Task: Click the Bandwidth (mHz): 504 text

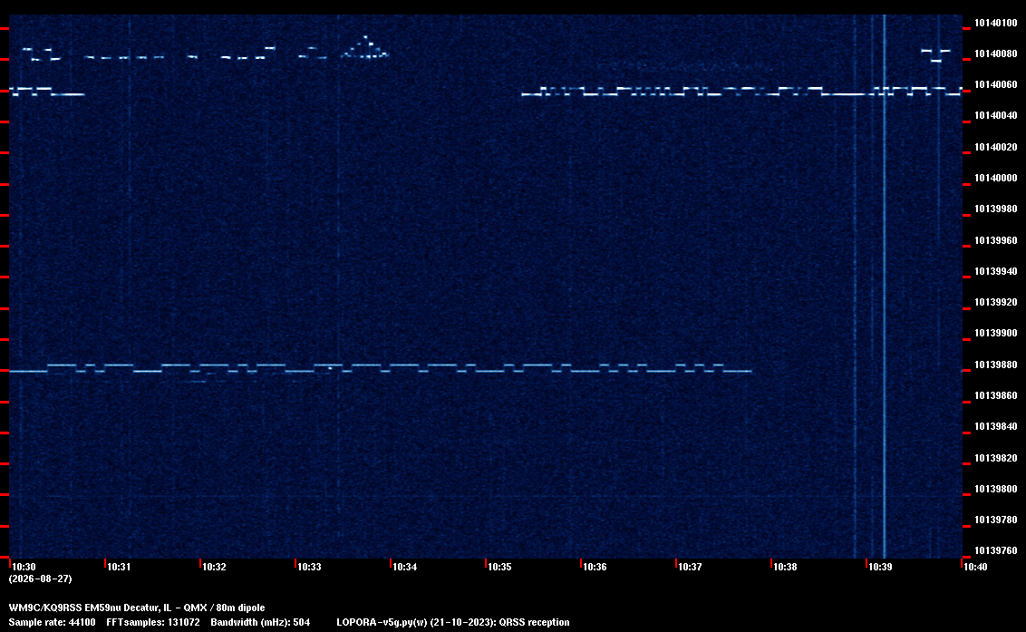Action: (x=260, y=622)
